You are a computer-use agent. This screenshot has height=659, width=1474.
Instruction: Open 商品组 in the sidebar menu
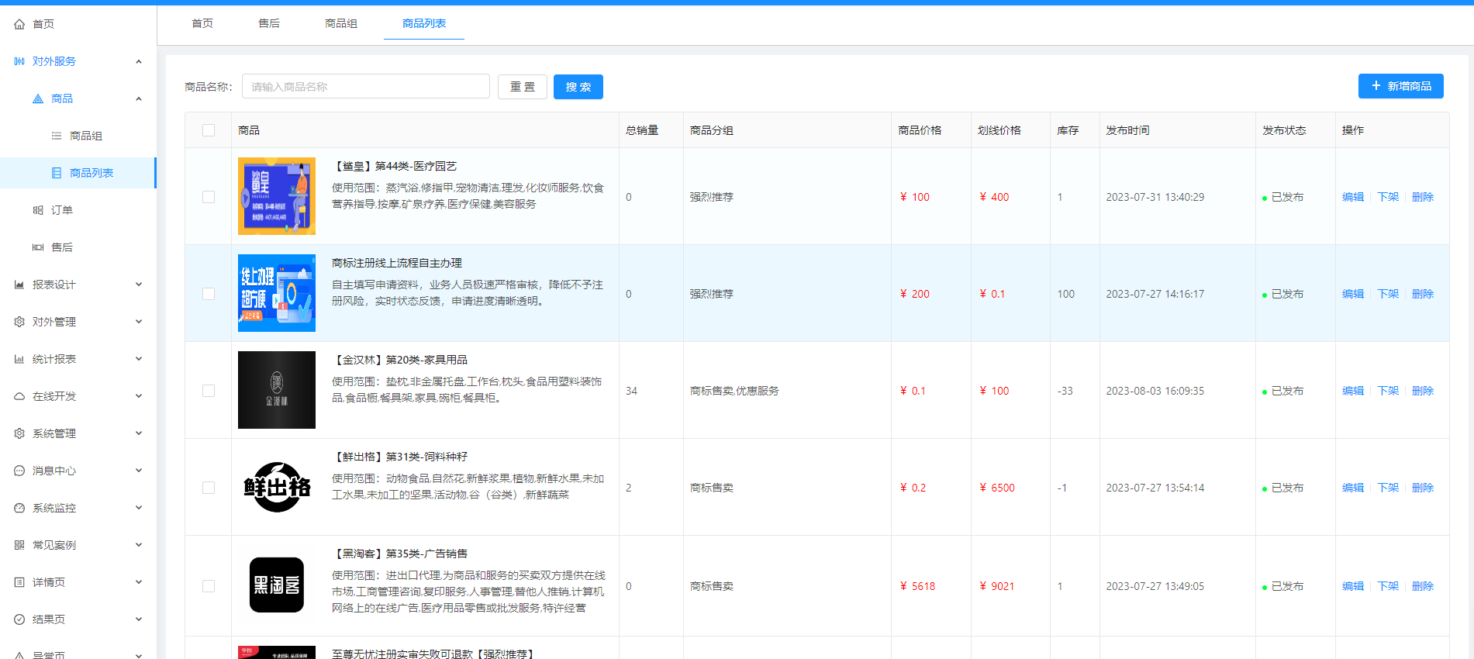tap(78, 136)
